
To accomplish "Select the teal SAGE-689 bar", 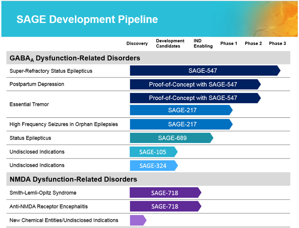I will pyautogui.click(x=171, y=138).
